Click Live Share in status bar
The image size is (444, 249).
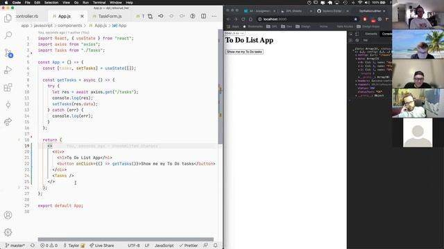tap(102, 246)
